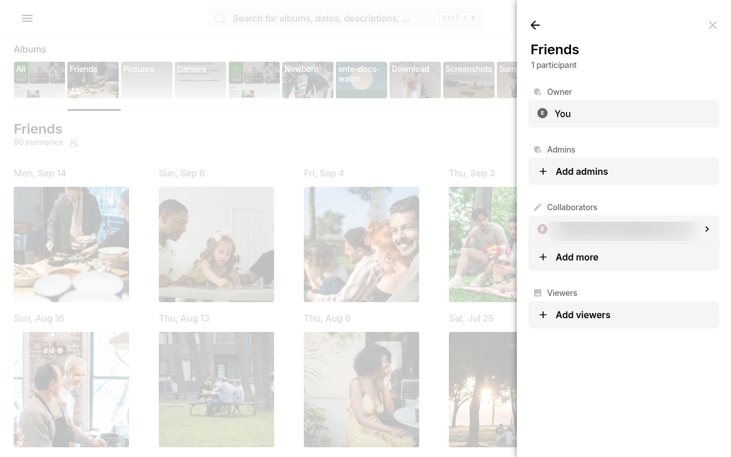Open the Thu, Aug 13 photo
This screenshot has height=457, width=731.
[216, 390]
